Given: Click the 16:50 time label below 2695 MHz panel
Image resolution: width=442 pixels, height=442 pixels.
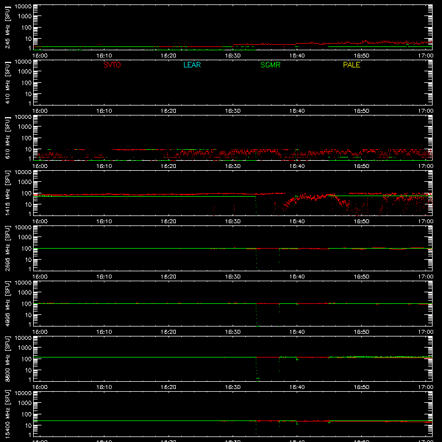Looking at the screenshot, I should (x=361, y=277).
